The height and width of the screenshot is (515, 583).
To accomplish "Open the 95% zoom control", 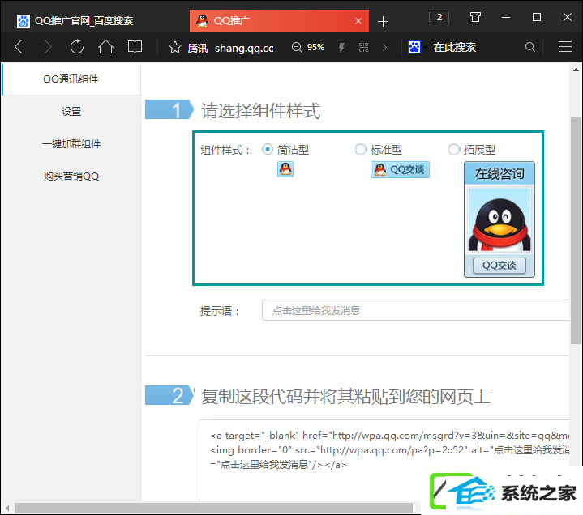I will point(308,47).
